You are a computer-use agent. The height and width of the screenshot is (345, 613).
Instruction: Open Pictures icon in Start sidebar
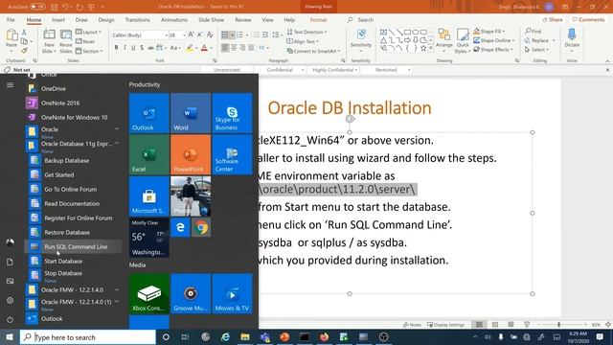pos(10,281)
